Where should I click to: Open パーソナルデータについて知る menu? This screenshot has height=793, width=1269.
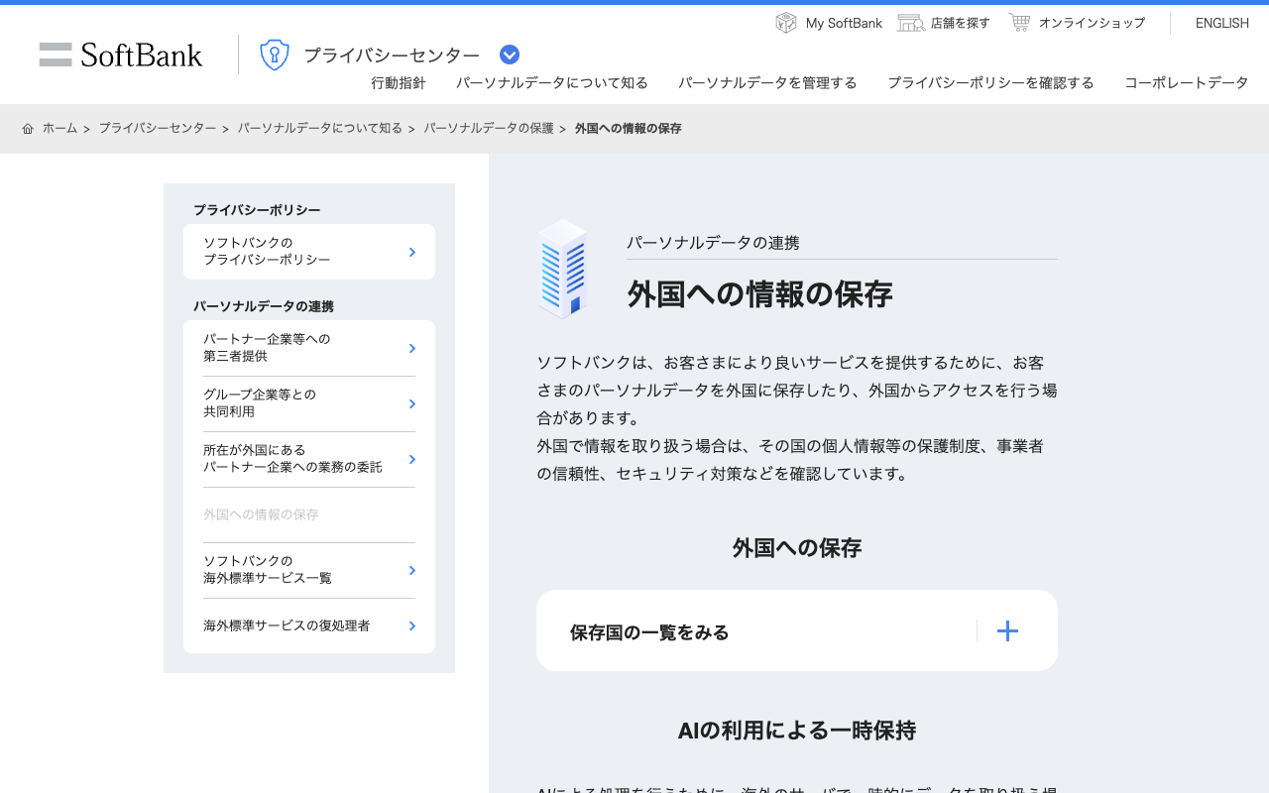pyautogui.click(x=552, y=83)
